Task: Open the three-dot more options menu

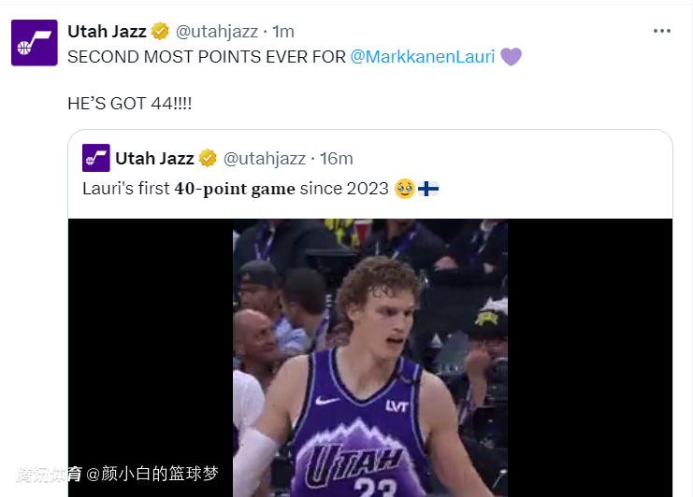Action: (x=662, y=31)
